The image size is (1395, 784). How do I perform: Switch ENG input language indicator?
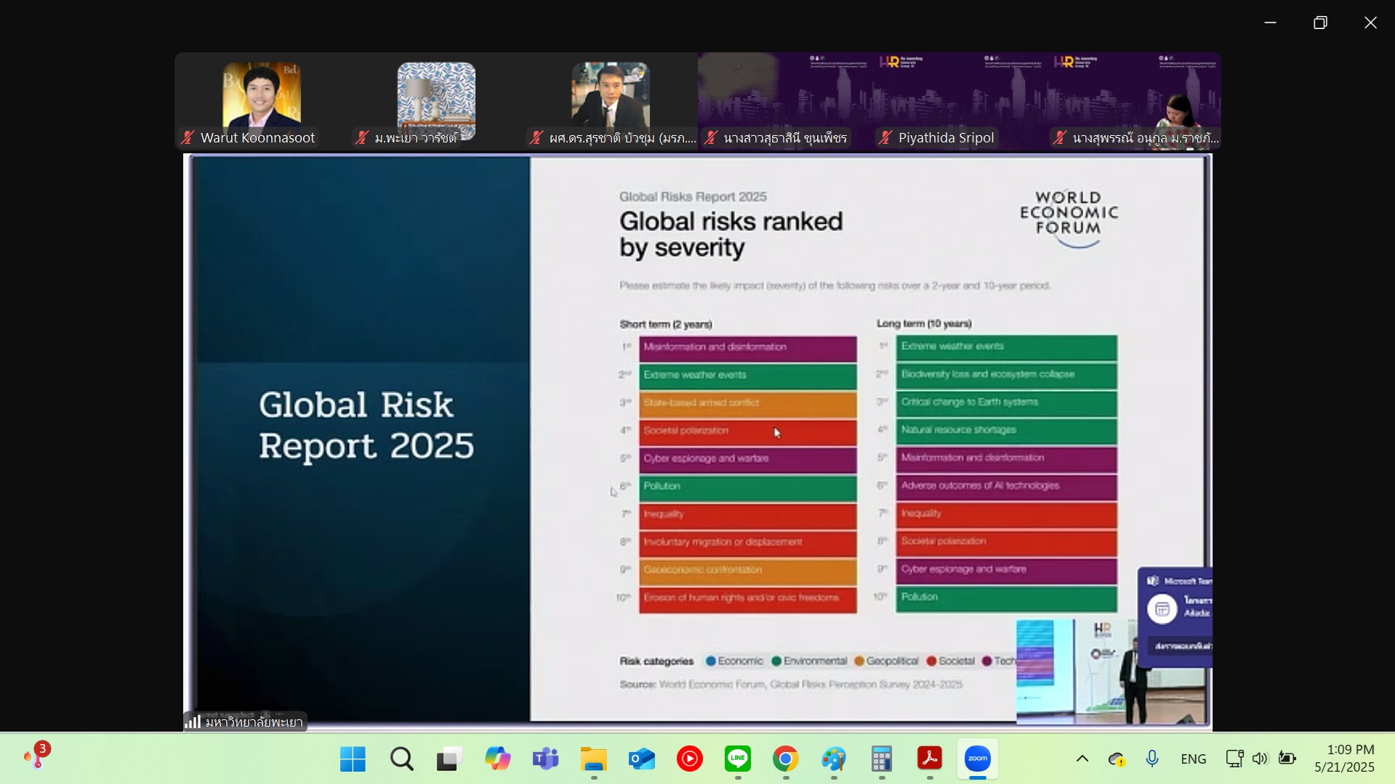[1194, 759]
